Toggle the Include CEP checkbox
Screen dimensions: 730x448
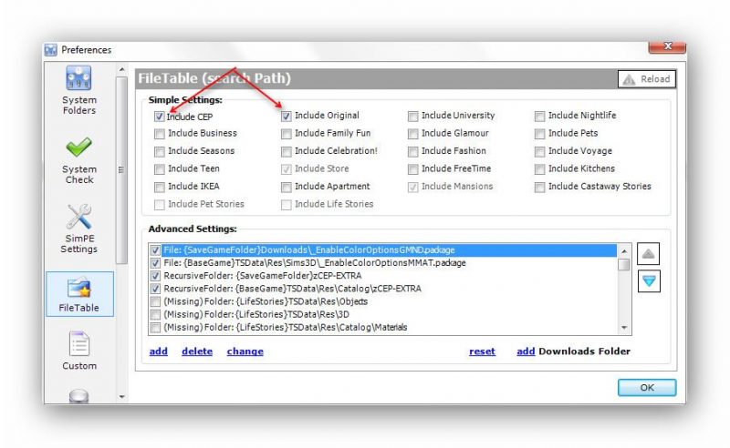(160, 117)
